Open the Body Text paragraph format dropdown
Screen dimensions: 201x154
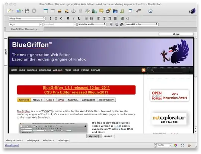pos(27,18)
